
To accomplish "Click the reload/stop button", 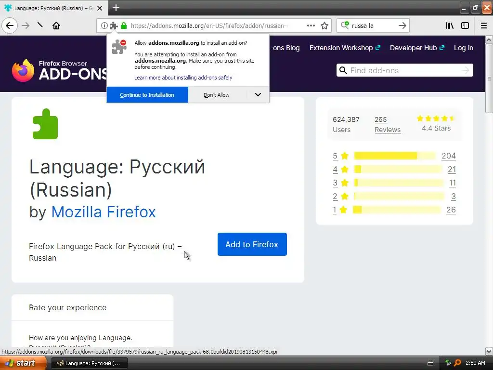I will [40, 25].
